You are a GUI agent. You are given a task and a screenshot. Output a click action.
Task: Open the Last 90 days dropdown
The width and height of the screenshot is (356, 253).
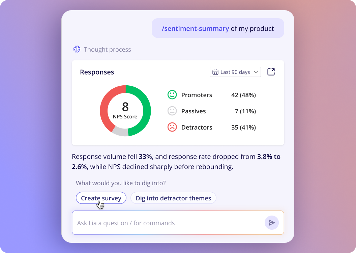pyautogui.click(x=235, y=72)
